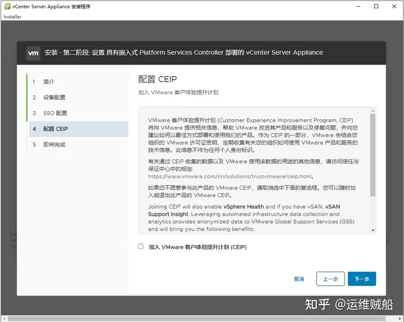Go to wizard step 1 简介
The image size is (404, 322).
49,82
